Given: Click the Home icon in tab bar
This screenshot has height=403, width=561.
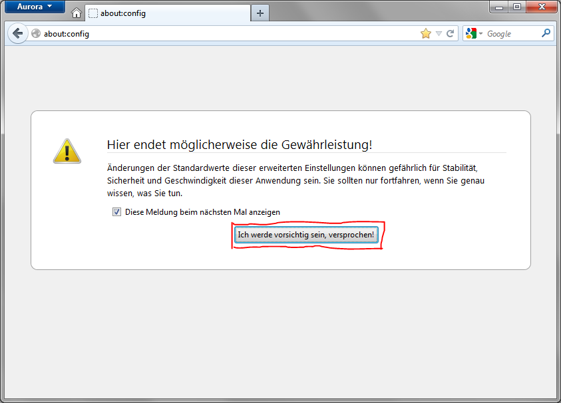Looking at the screenshot, I should click(x=77, y=13).
